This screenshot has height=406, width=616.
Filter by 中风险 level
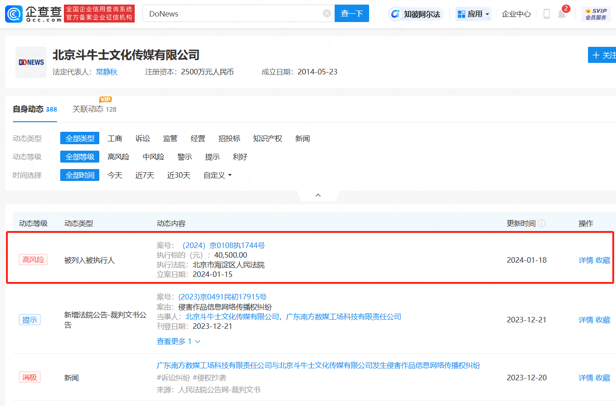[154, 157]
